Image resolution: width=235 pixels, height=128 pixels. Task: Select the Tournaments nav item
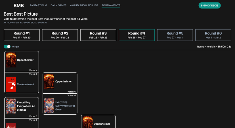click(x=111, y=5)
